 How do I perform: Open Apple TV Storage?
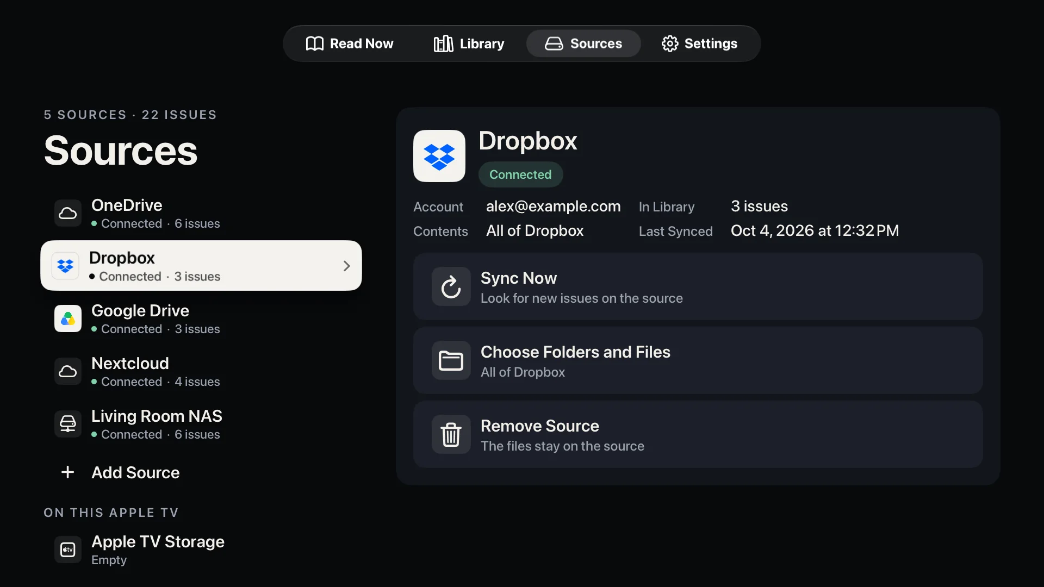point(201,549)
